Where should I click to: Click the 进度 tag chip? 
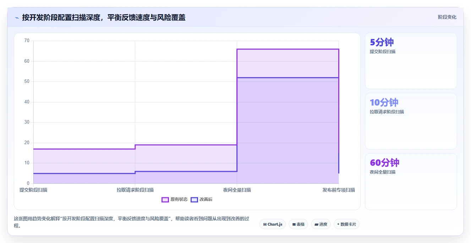(x=321, y=224)
